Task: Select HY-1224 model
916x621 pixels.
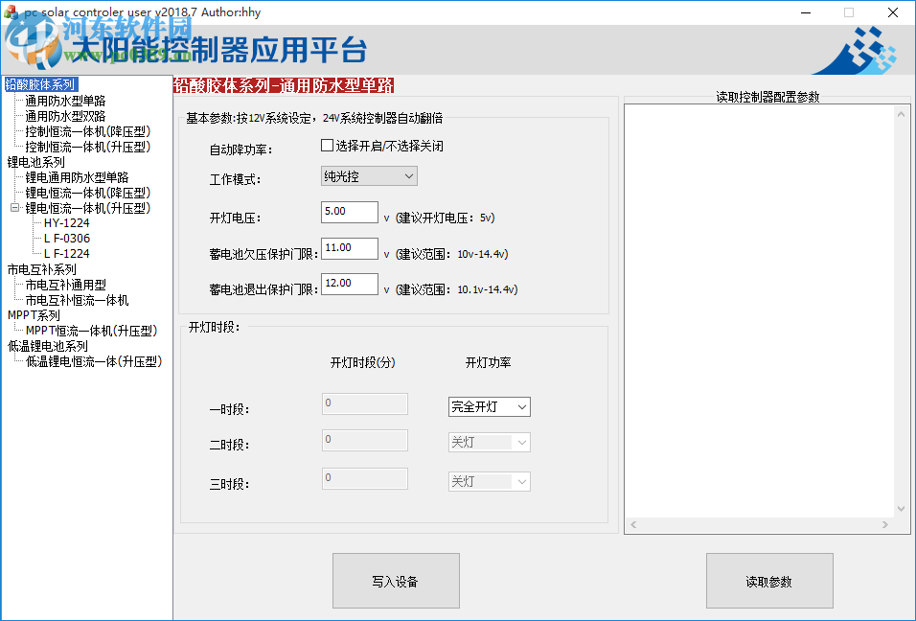Action: (67, 223)
